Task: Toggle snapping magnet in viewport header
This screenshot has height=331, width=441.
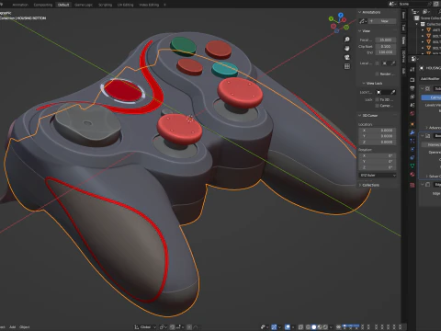Action: tap(173, 327)
